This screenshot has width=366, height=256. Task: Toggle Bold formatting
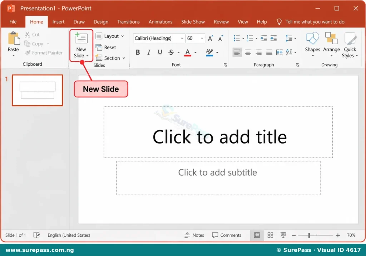pyautogui.click(x=138, y=52)
